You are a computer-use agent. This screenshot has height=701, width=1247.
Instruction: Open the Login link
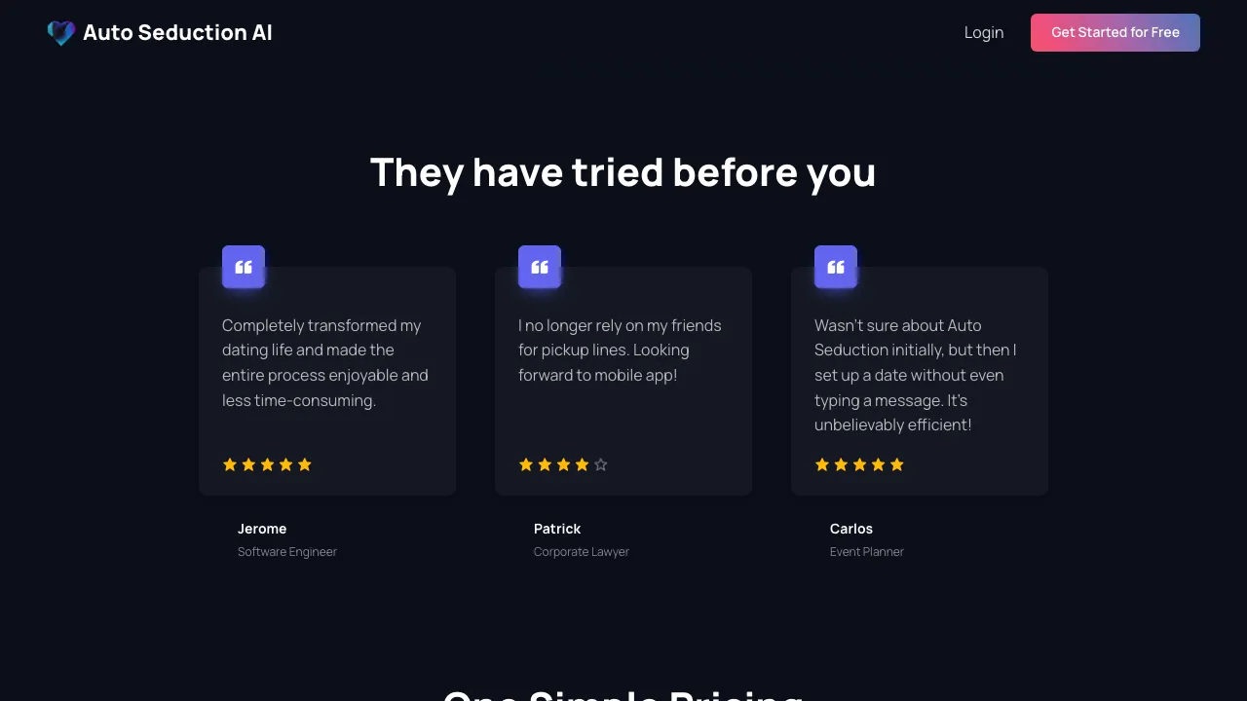(x=984, y=33)
